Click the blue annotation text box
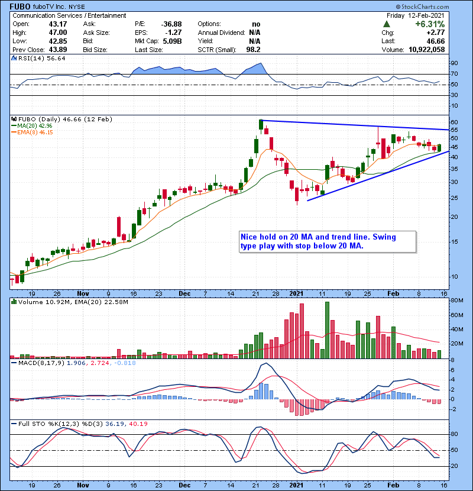Viewport: 473px width, 491px height. (328, 241)
